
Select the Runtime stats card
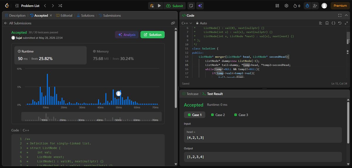[x=50, y=55]
